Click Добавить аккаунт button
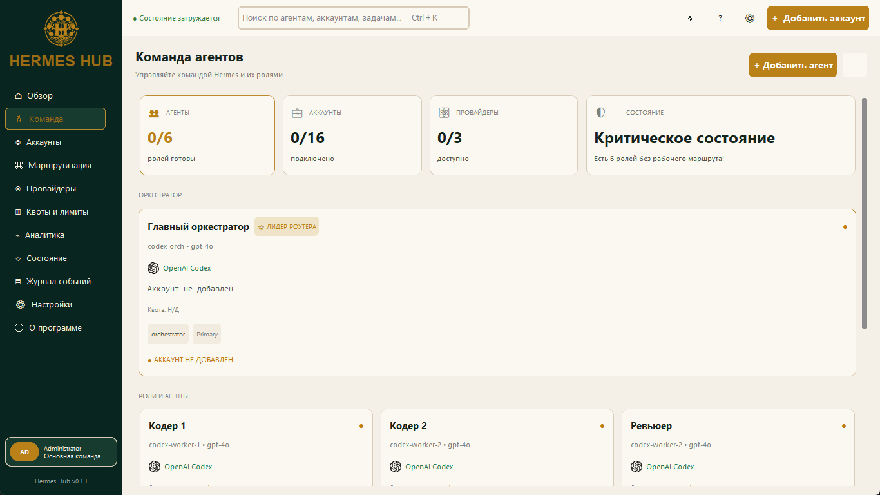The image size is (880, 495). (818, 18)
